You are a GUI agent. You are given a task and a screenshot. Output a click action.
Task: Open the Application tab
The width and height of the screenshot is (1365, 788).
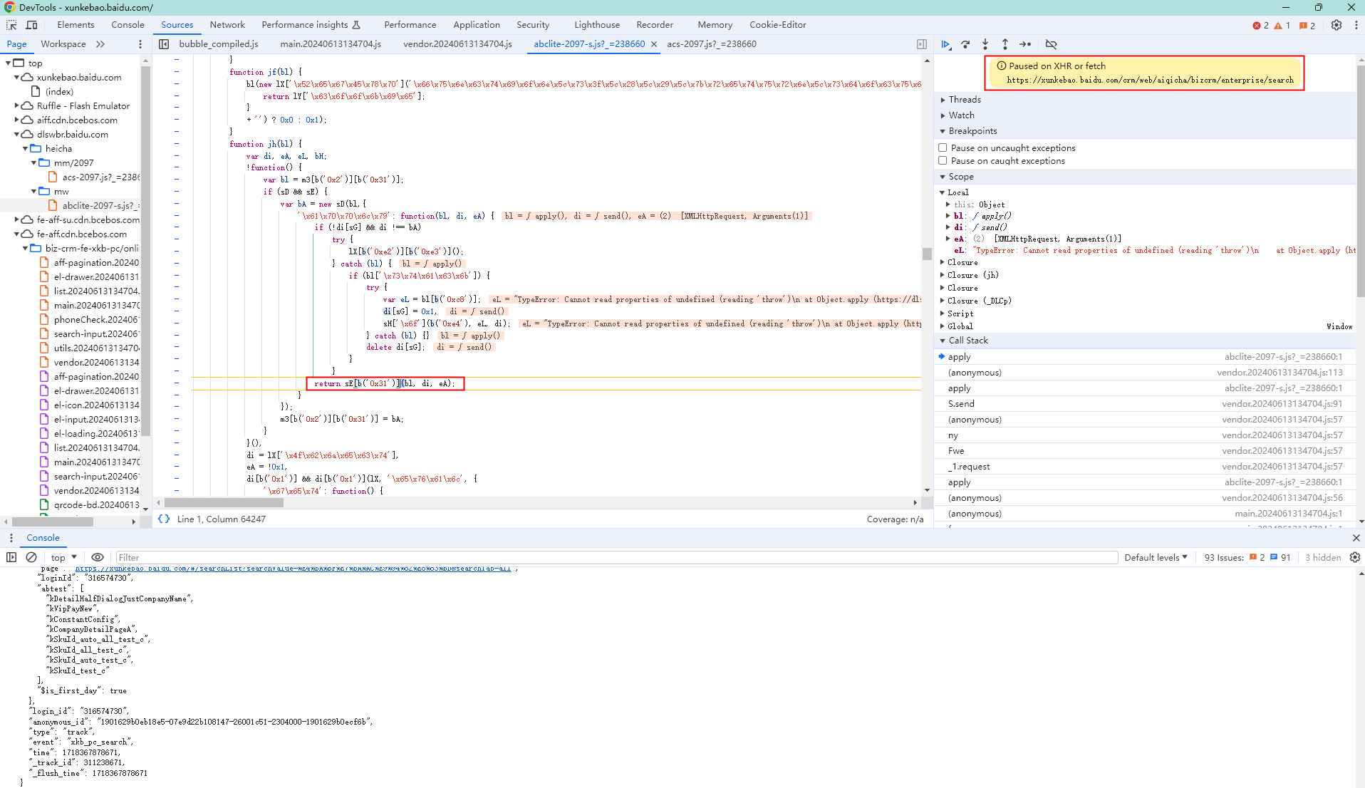point(476,25)
